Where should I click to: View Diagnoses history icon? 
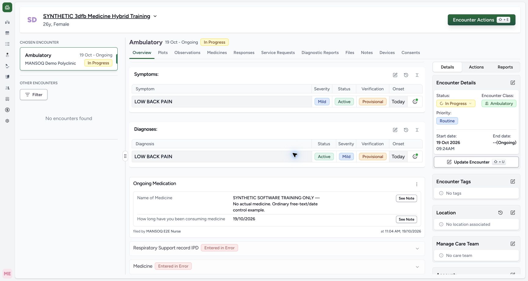coord(406,130)
